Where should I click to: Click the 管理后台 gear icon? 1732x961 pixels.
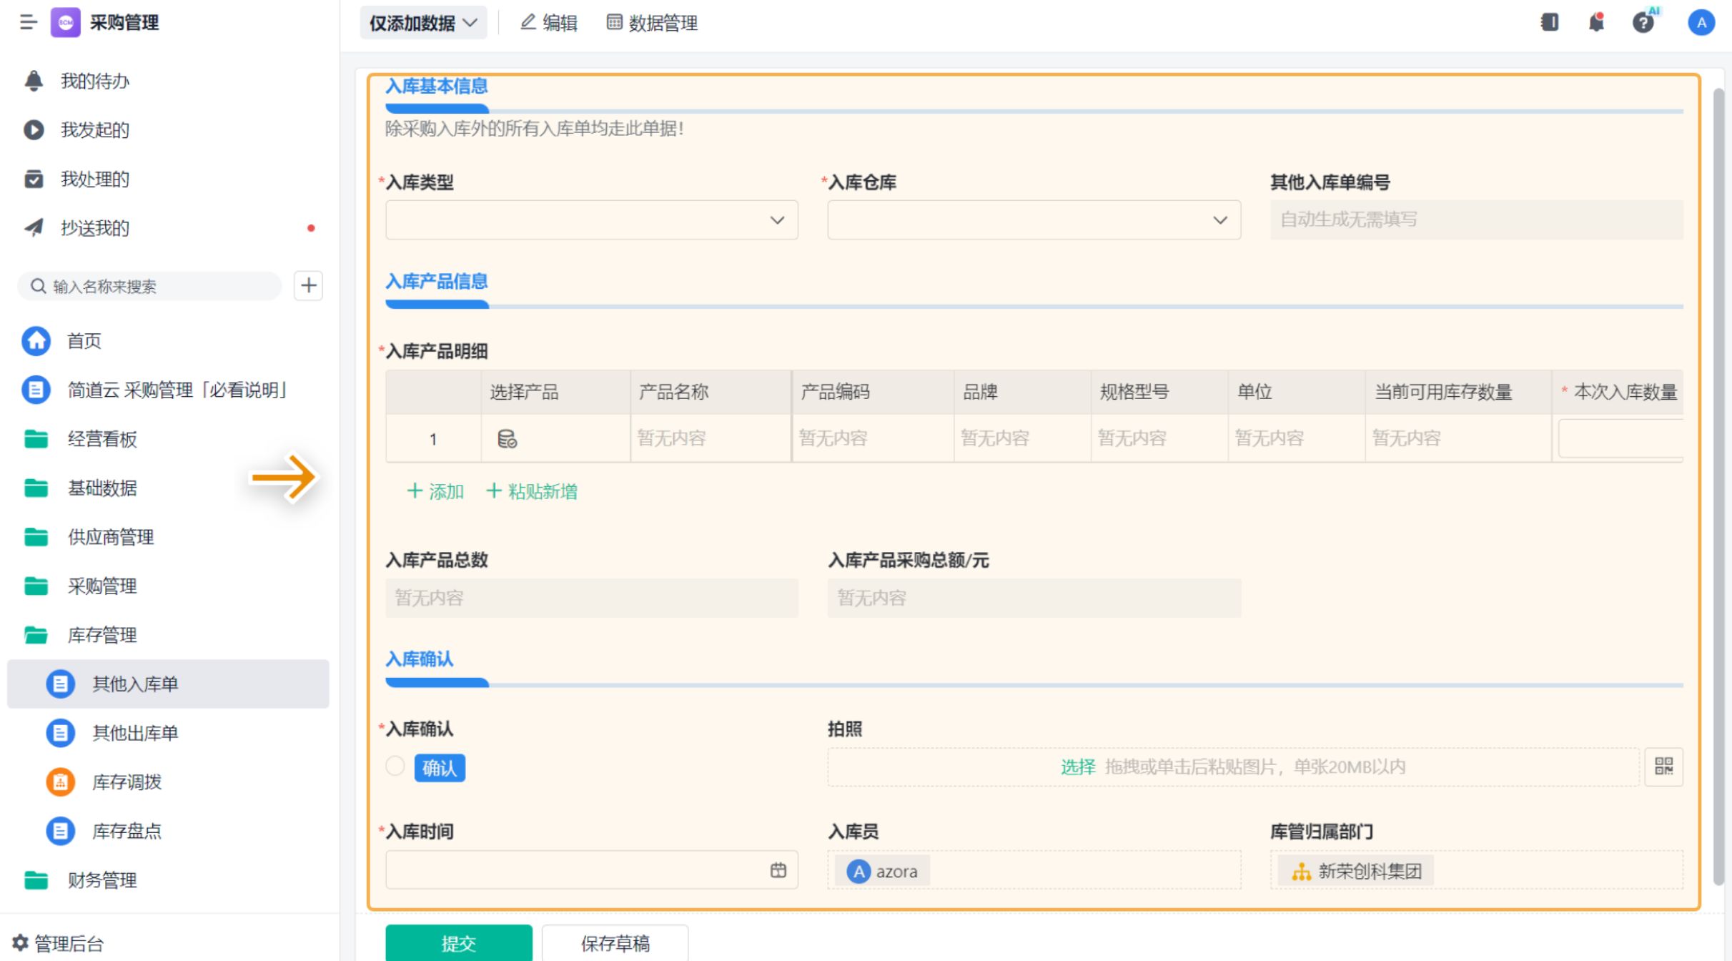(x=21, y=942)
